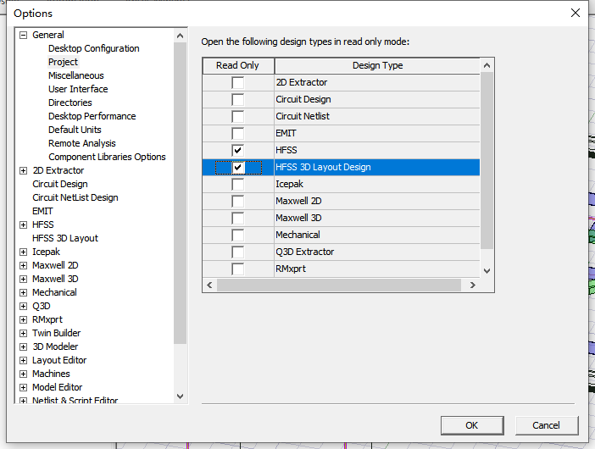Click table scroll down arrow

[x=487, y=271]
